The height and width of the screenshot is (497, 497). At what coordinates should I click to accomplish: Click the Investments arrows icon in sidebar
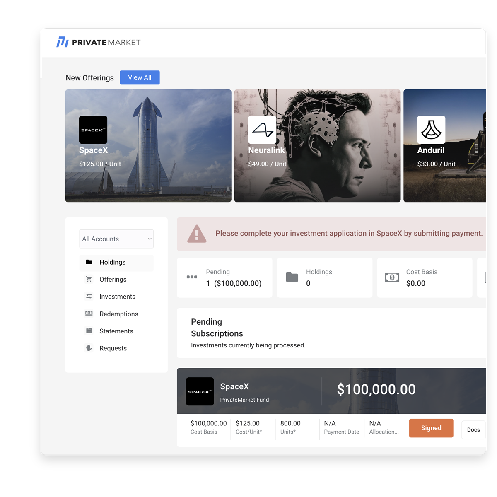pyautogui.click(x=89, y=297)
